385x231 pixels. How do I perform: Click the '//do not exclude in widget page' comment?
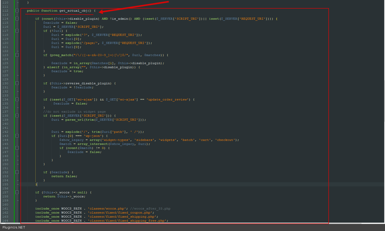click(x=74, y=112)
